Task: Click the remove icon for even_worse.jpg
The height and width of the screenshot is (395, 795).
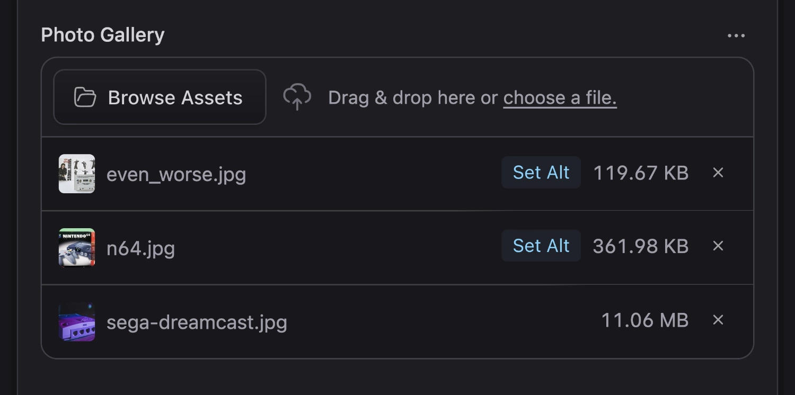Action: (718, 173)
